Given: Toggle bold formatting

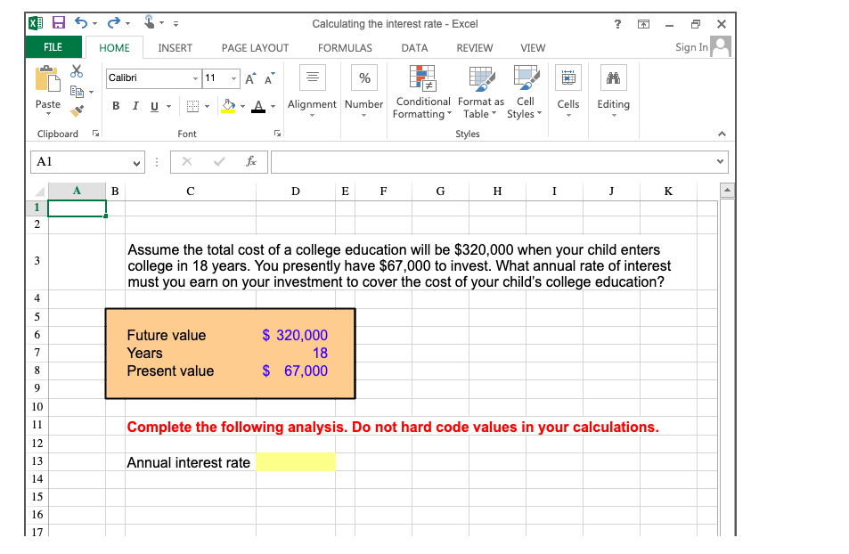Looking at the screenshot, I should [x=116, y=105].
